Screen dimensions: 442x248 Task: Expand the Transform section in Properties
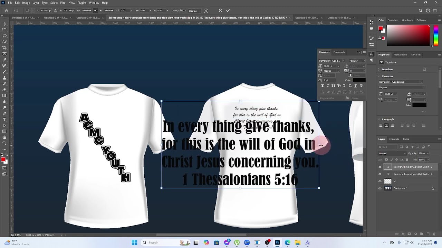(x=379, y=69)
